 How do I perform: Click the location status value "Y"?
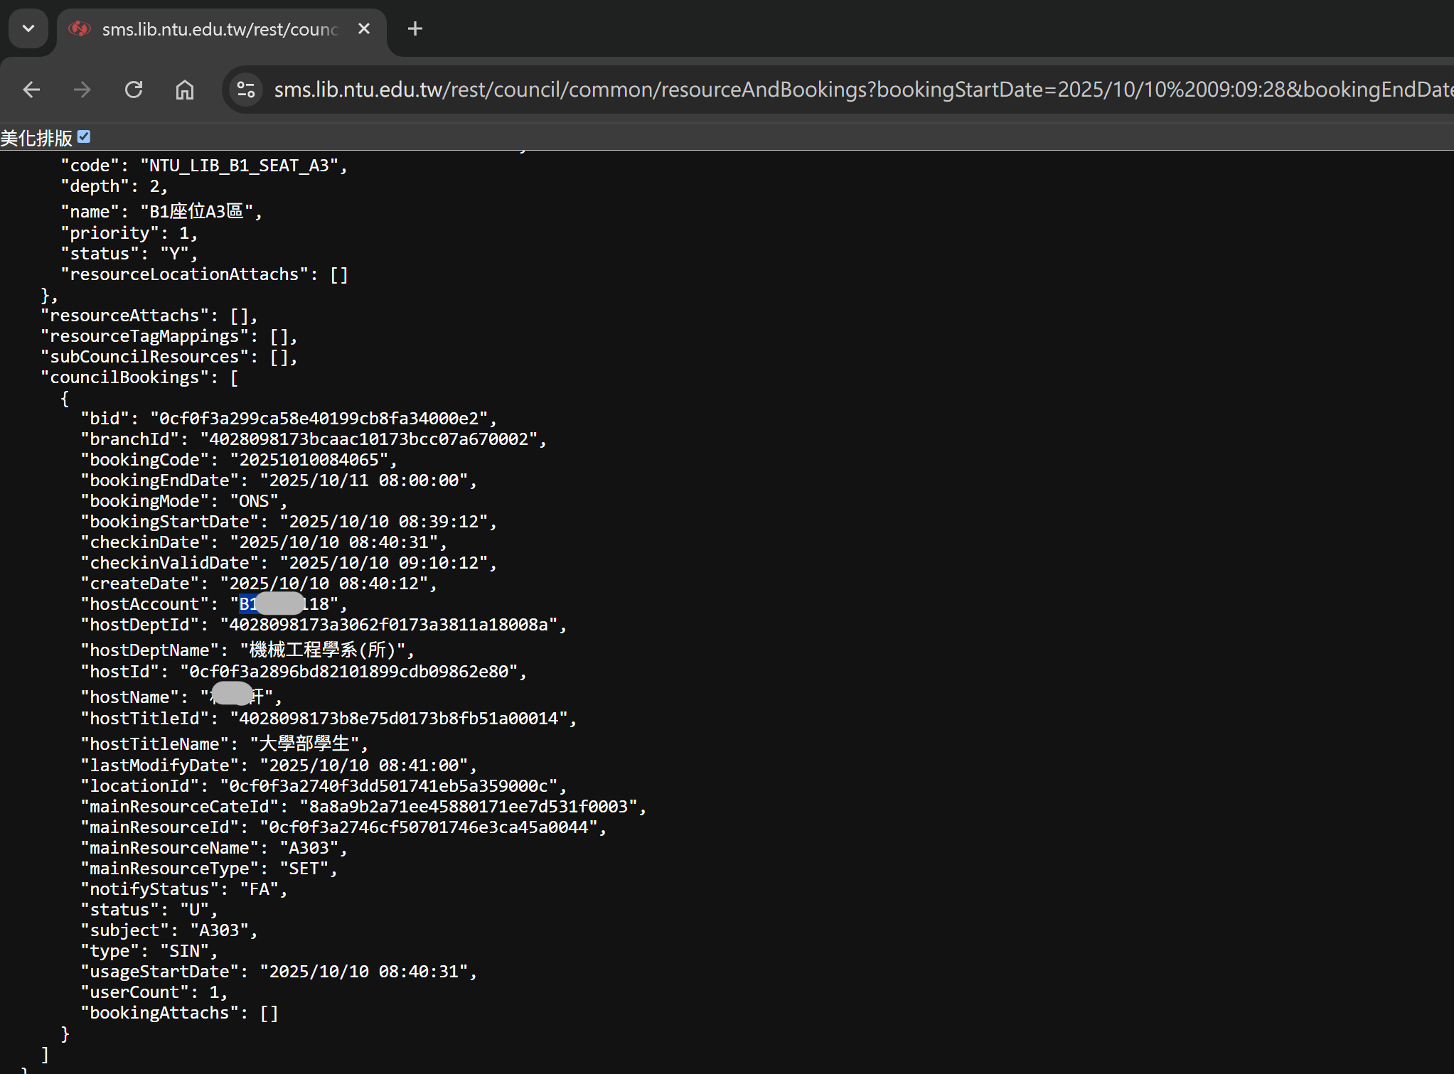(x=174, y=254)
